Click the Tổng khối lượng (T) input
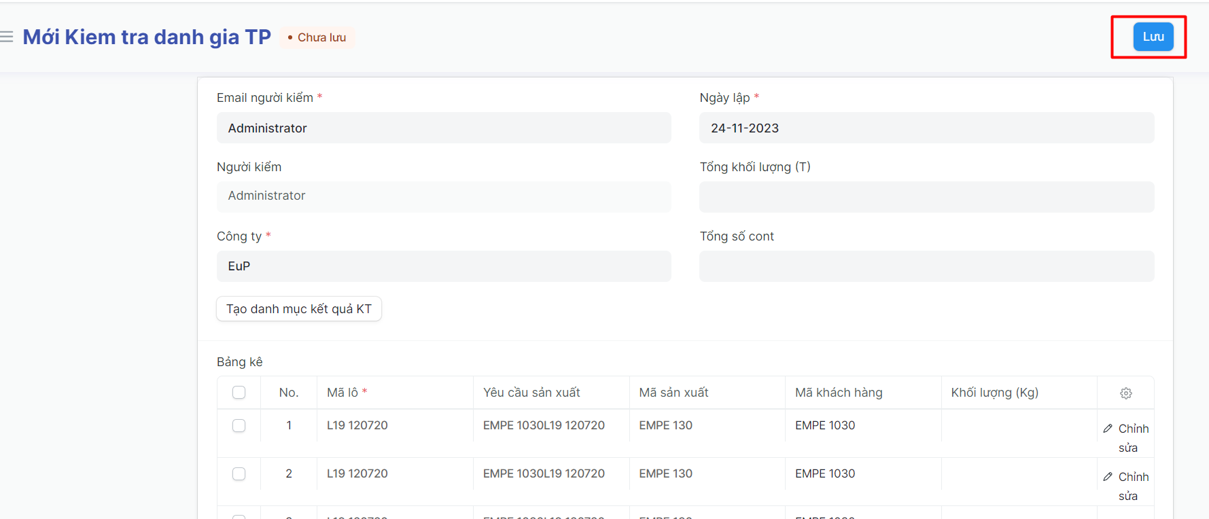 click(x=926, y=197)
